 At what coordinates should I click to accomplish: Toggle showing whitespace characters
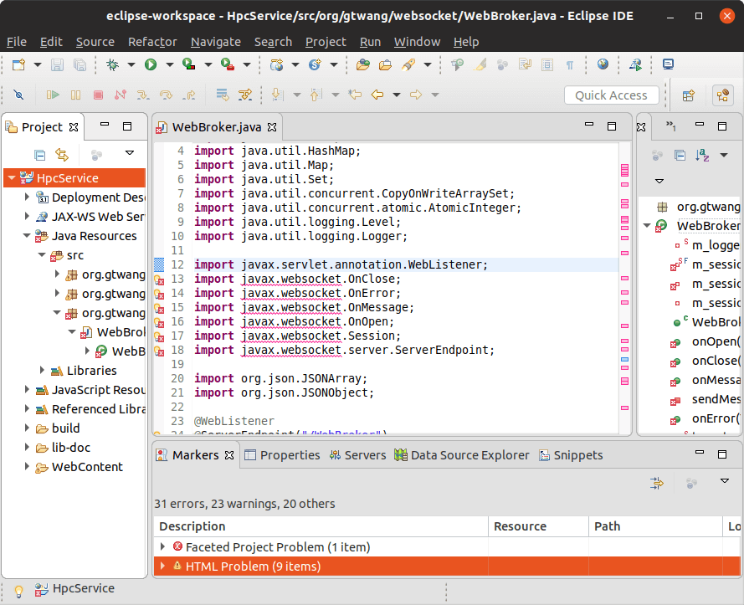click(569, 64)
